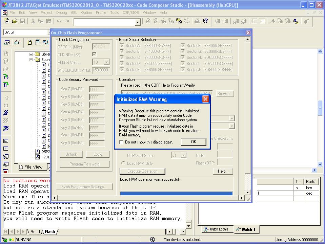Screen dimensions: 325x244
Task: Collapse the Source folder in project tree
Action: pos(31,60)
